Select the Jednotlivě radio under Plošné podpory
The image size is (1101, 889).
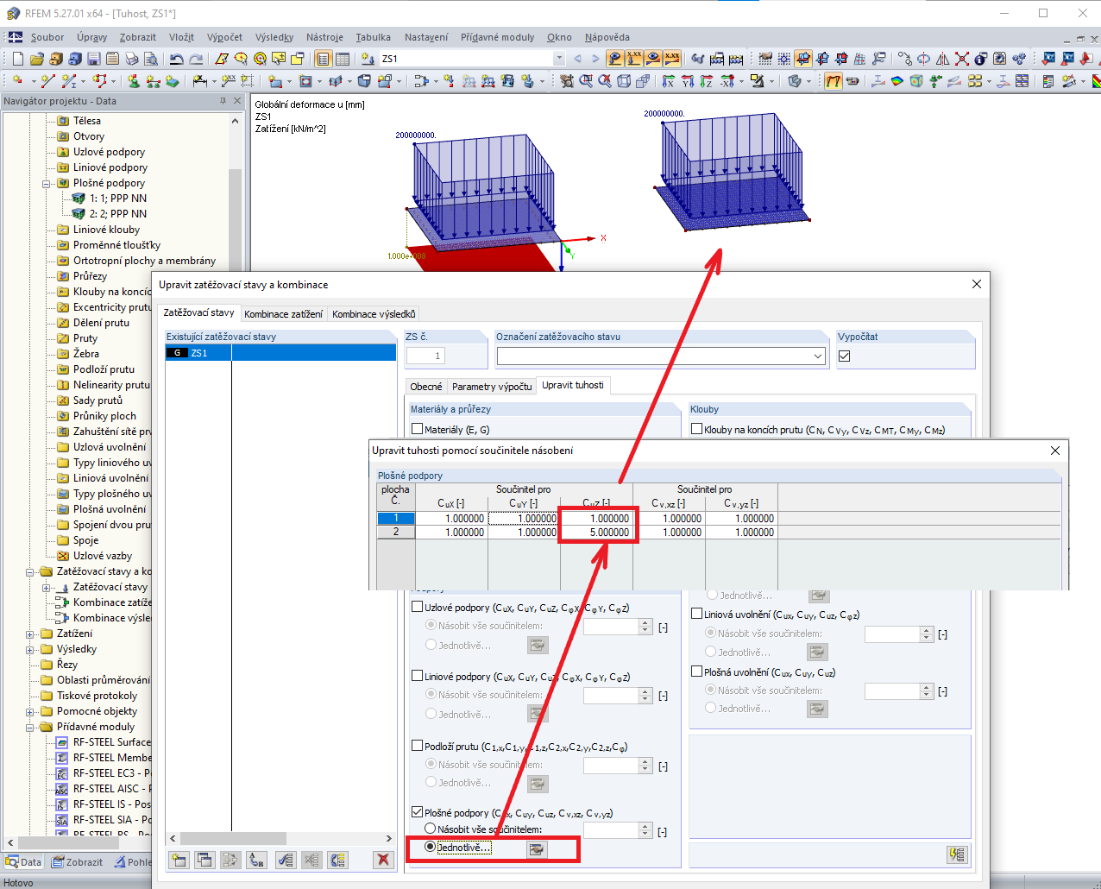pyautogui.click(x=430, y=847)
